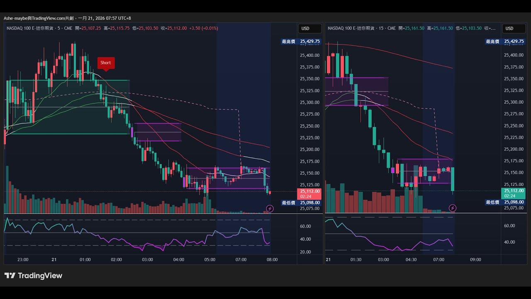Click the 25,200.00 price level on left axis
This screenshot has width=531, height=299.
(x=309, y=149)
